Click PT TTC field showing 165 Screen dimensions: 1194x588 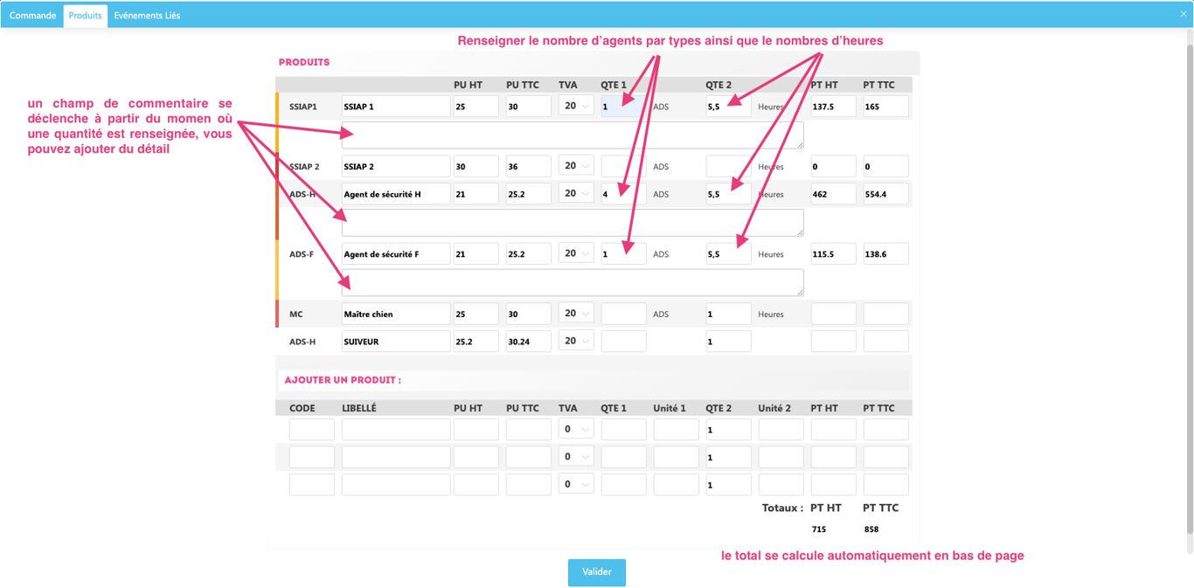pyautogui.click(x=886, y=107)
